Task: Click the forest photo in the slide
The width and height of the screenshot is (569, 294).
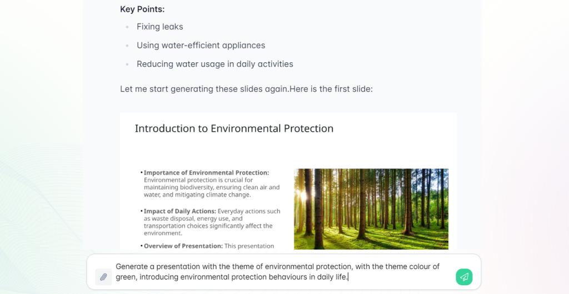Action: 371,208
